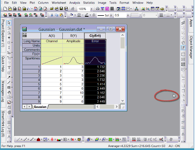The width and height of the screenshot is (196, 150).
Task: Expand the column chart type arrow
Action: [42, 139]
